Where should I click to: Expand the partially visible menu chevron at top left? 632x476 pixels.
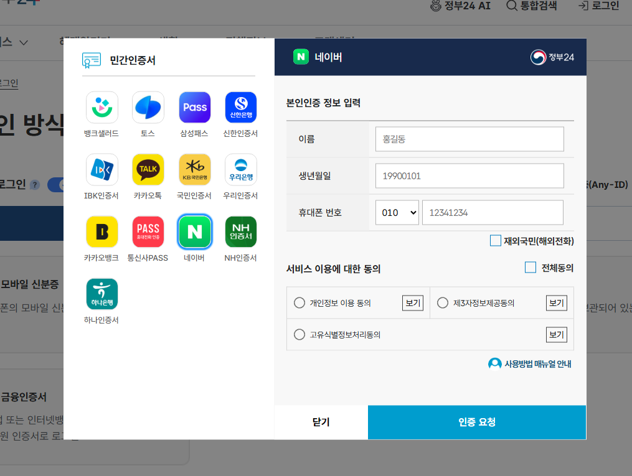[24, 42]
